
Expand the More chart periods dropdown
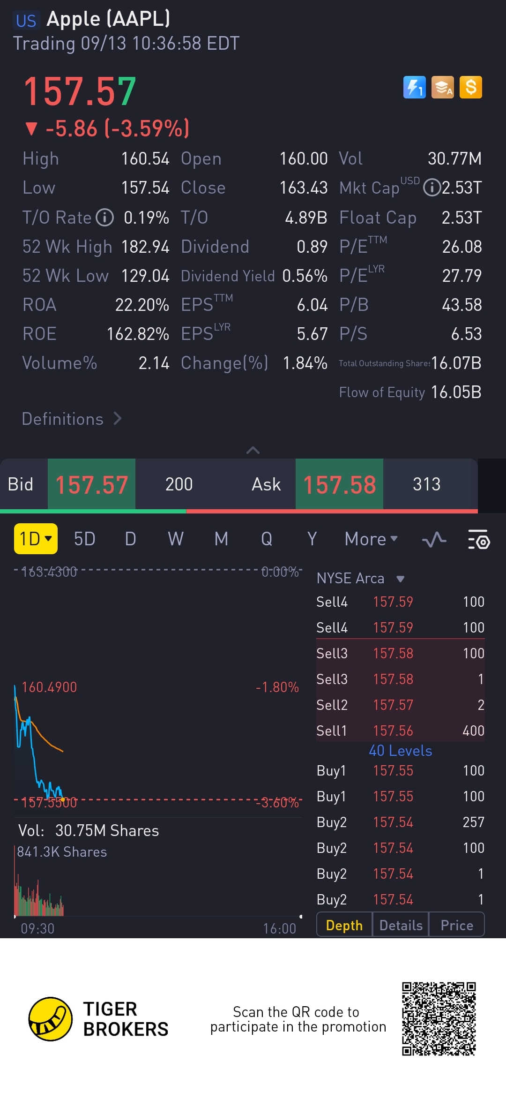coord(371,539)
